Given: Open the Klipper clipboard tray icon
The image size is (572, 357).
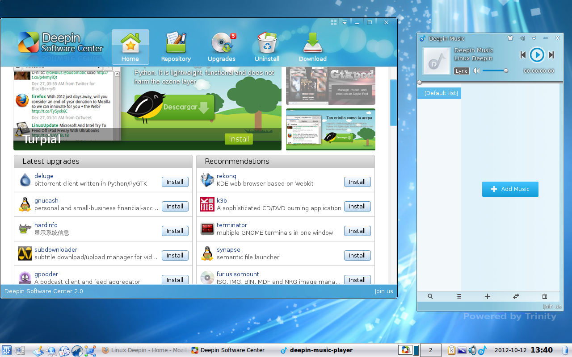Looking at the screenshot, I should pos(451,350).
